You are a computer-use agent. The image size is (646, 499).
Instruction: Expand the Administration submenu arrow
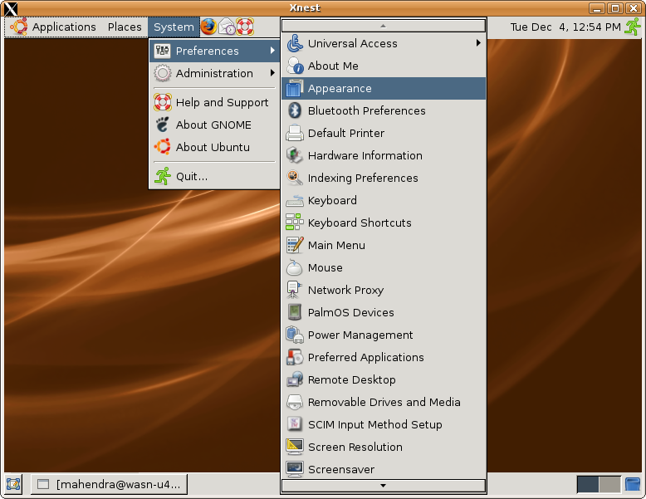[x=272, y=73]
